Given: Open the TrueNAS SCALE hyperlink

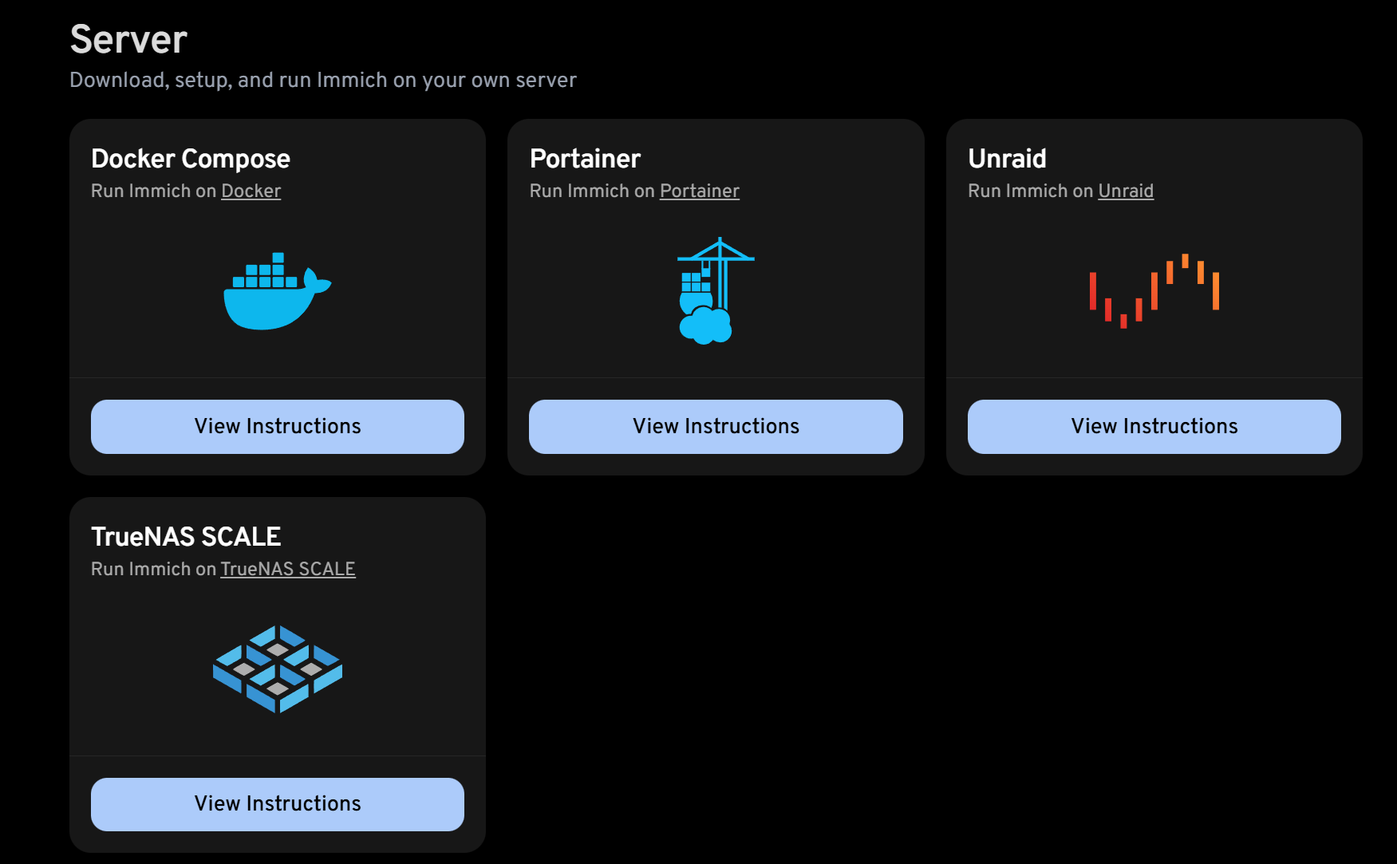Looking at the screenshot, I should (288, 569).
